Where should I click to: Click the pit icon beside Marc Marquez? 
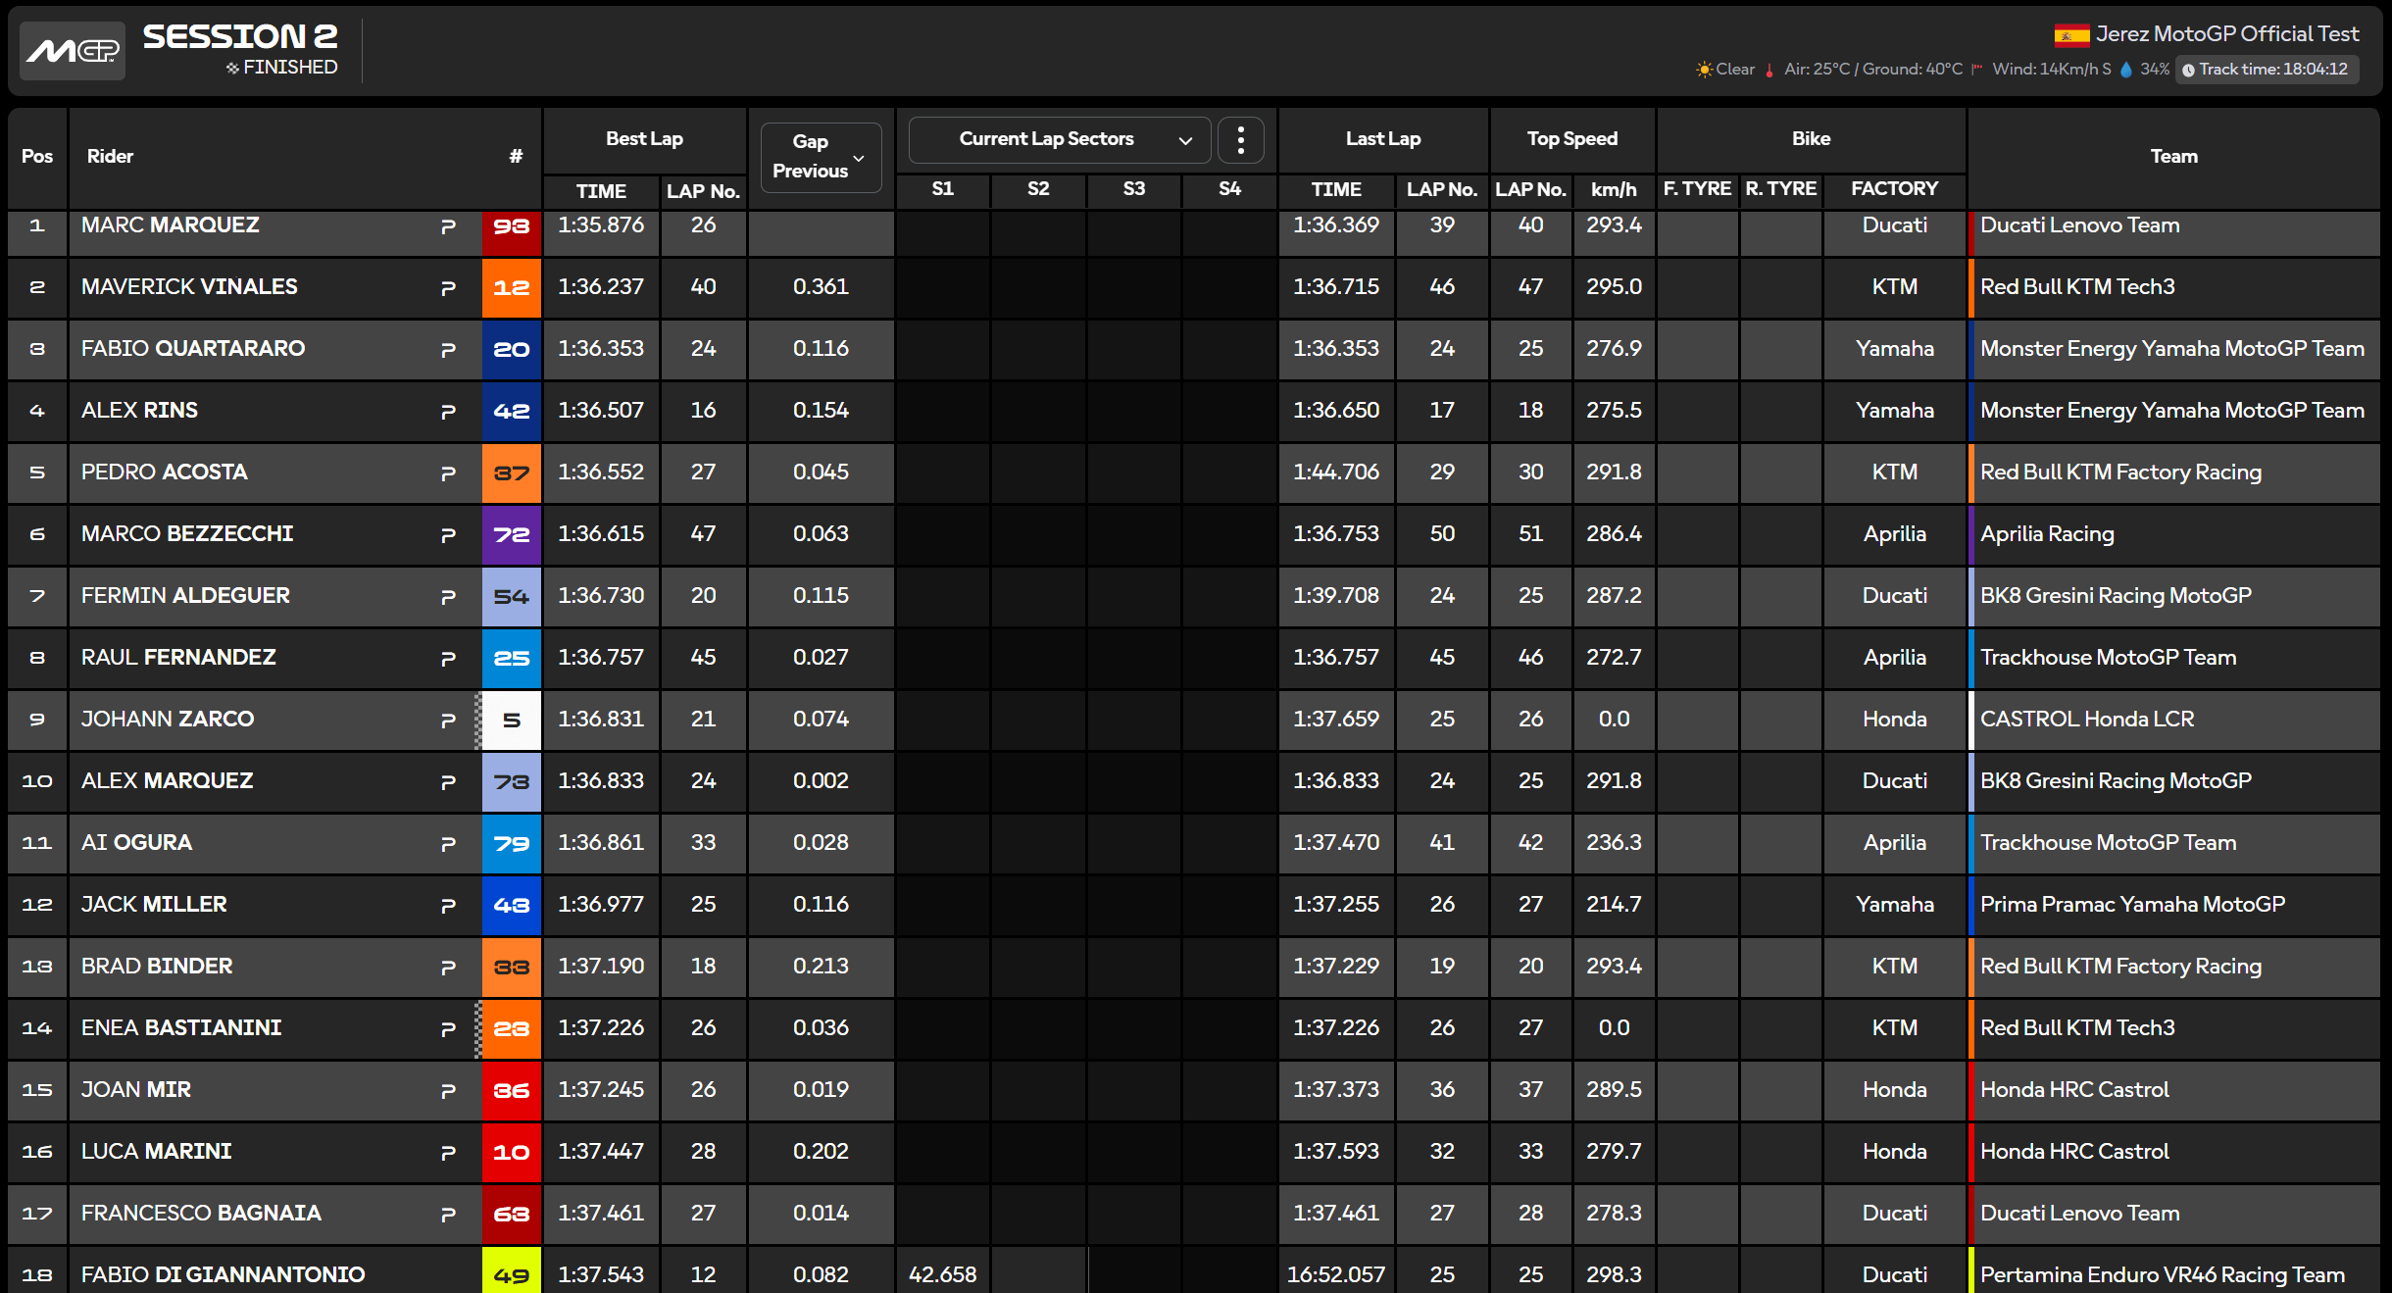coord(448,226)
